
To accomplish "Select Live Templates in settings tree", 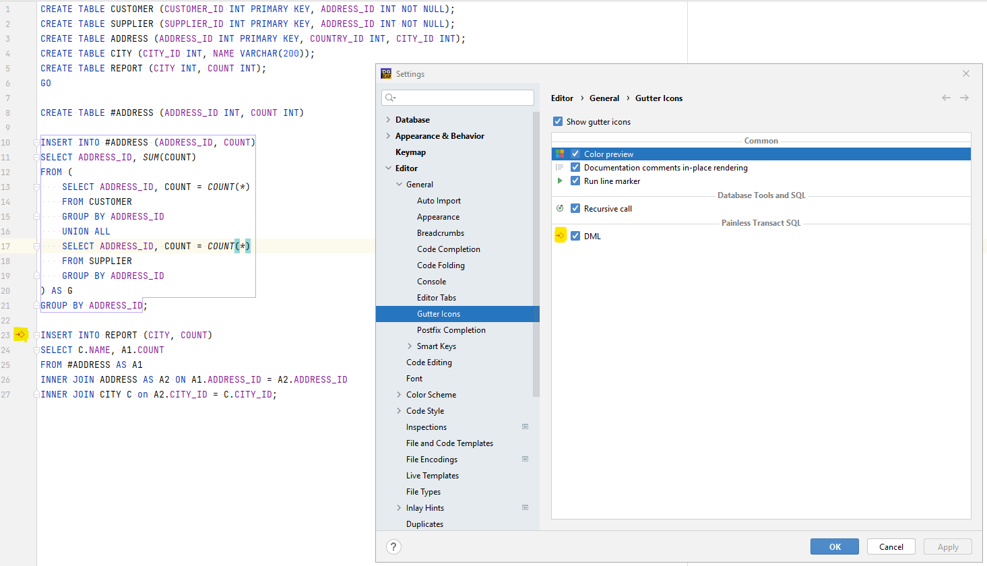I will tap(433, 475).
